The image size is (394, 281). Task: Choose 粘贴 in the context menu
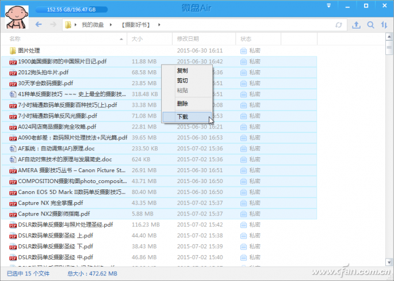tap(187, 90)
